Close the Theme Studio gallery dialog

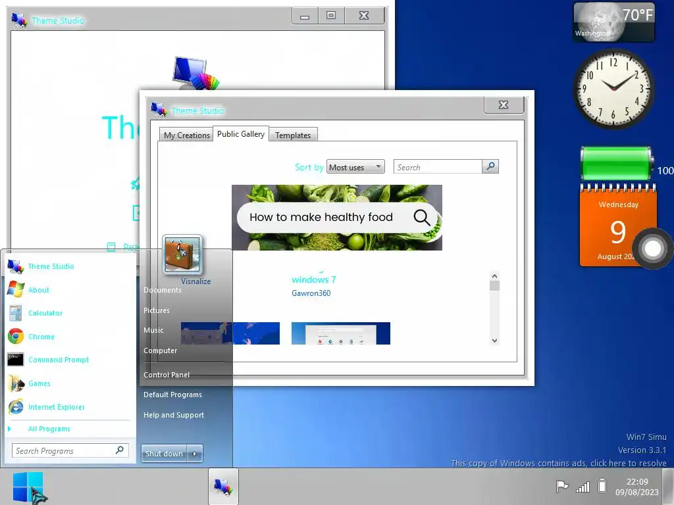(x=504, y=105)
